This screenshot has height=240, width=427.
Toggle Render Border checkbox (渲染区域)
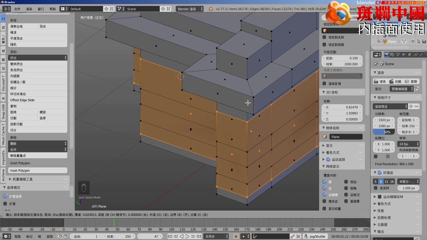[324, 83]
